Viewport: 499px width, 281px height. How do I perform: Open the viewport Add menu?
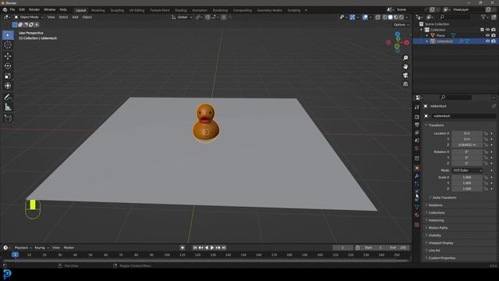point(75,17)
